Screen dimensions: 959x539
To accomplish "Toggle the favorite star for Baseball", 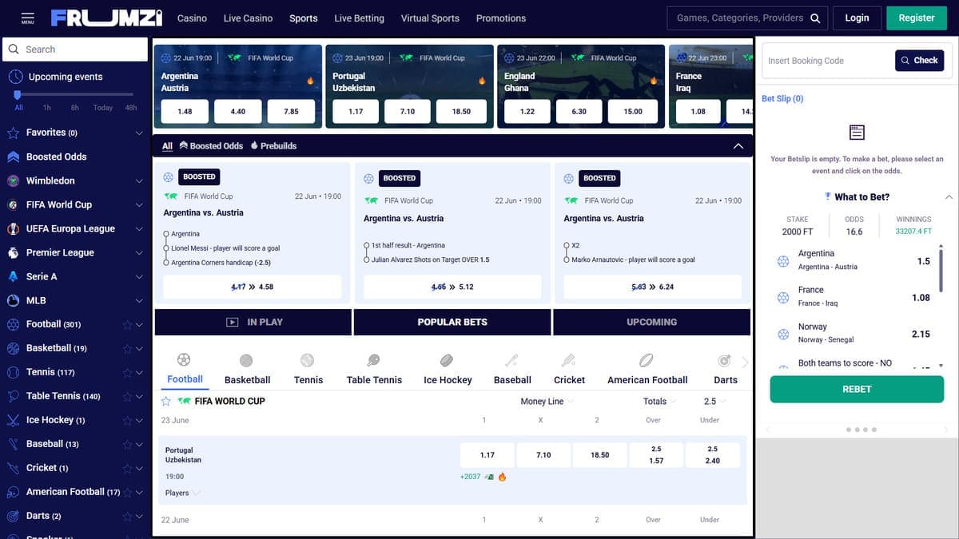I will 127,444.
